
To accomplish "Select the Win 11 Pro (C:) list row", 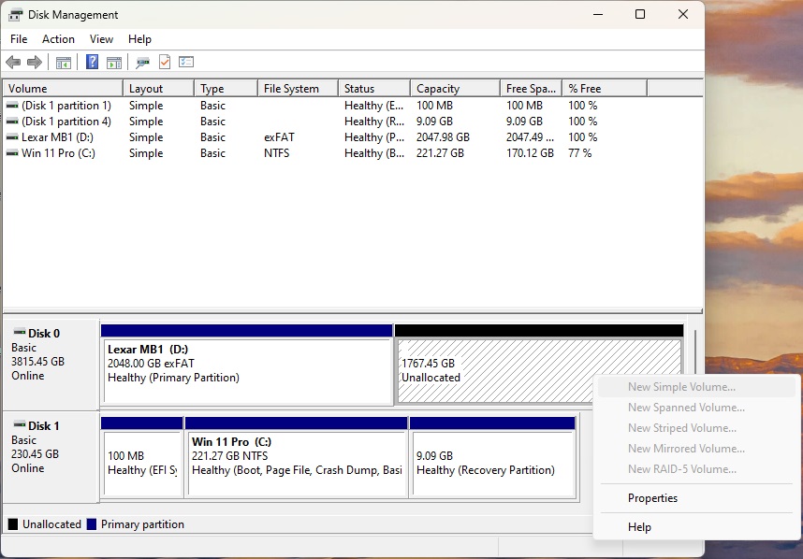I will [x=328, y=153].
